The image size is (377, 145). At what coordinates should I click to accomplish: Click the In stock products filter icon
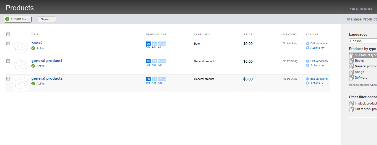pos(351,104)
